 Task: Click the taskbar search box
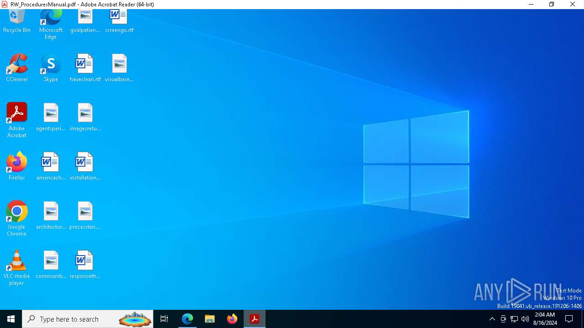coord(88,319)
